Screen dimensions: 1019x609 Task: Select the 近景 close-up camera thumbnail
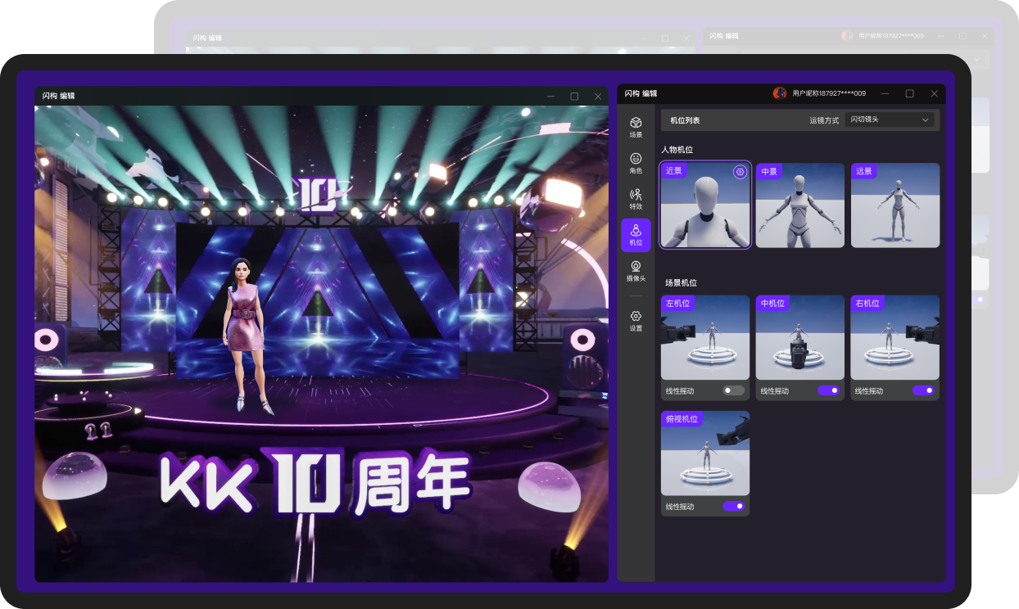(705, 205)
